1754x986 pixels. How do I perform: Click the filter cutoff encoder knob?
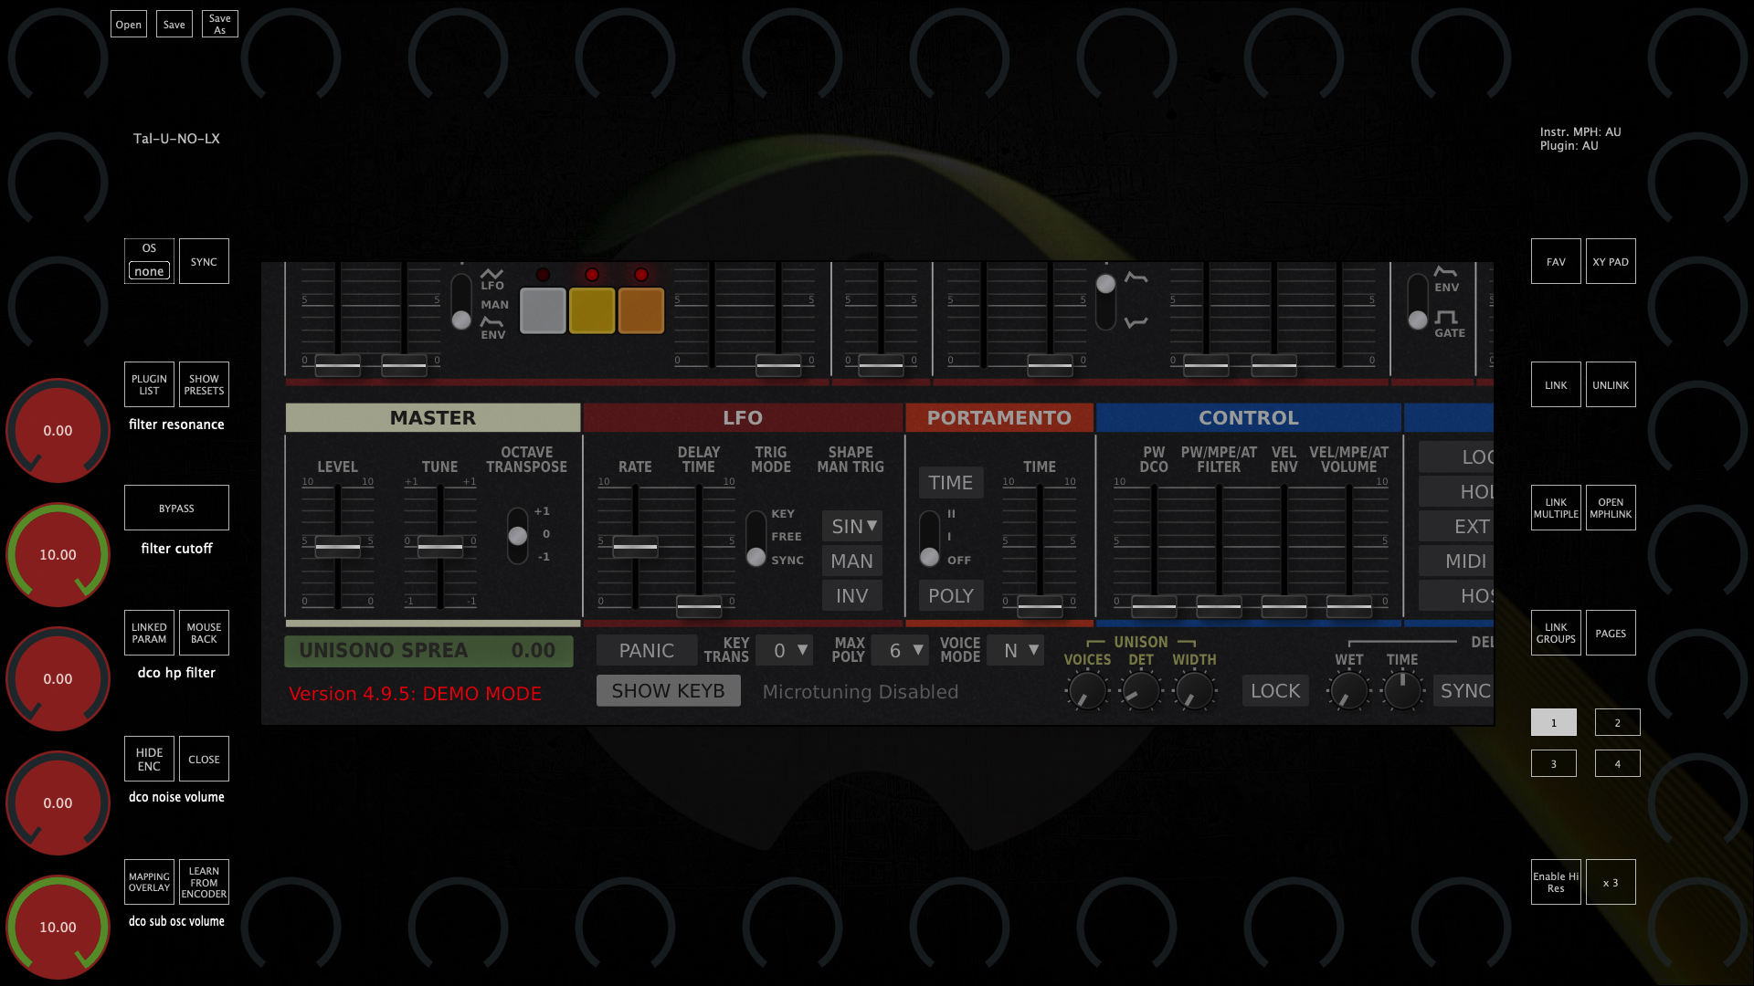click(58, 555)
